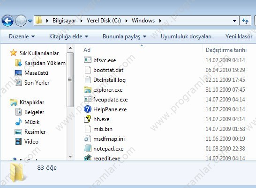Open the Belgeler library
This screenshot has width=256, height=188.
click(34, 112)
